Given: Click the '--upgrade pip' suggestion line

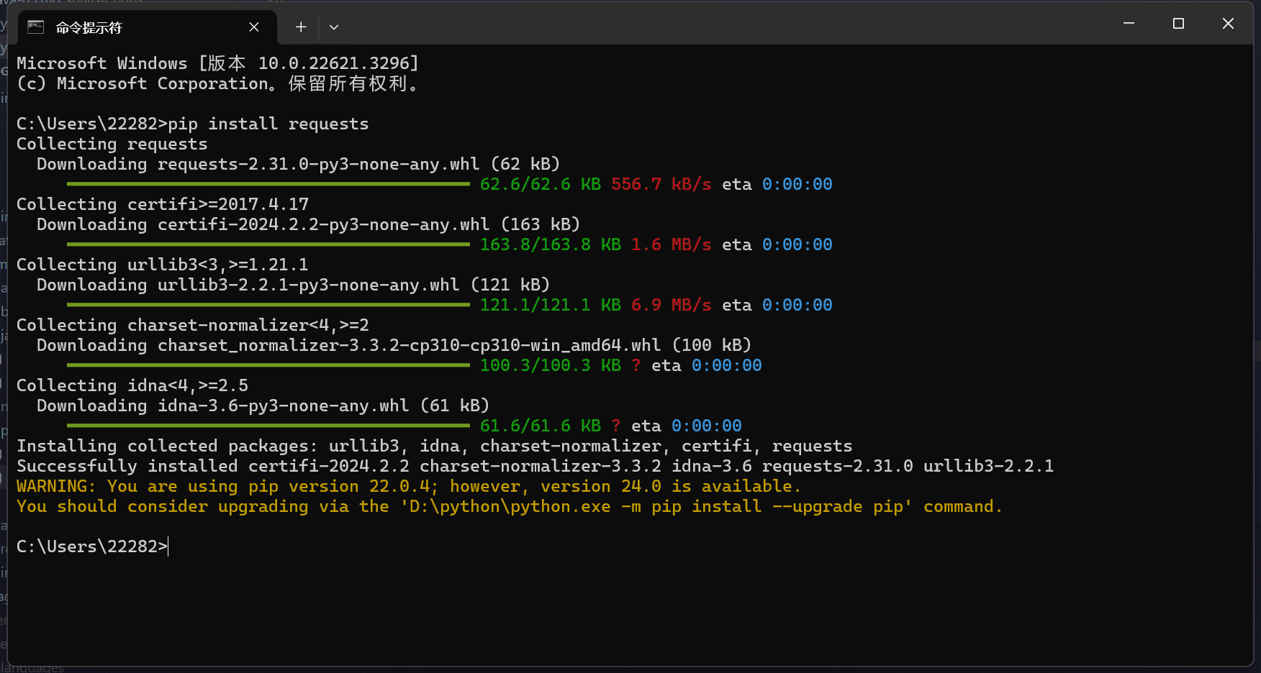Looking at the screenshot, I should click(510, 506).
